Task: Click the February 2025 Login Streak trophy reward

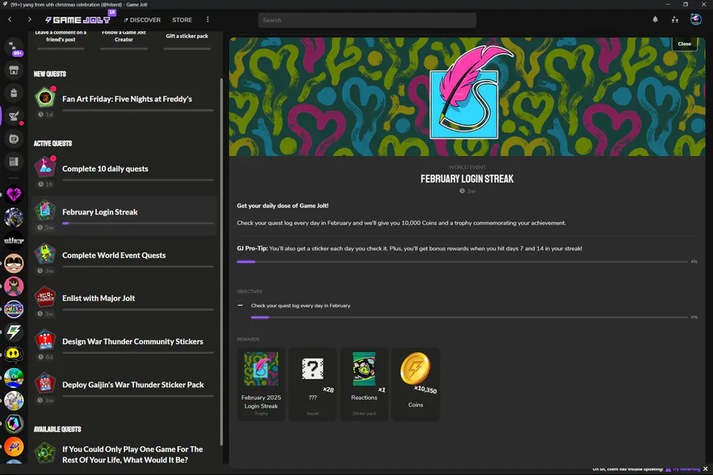Action: coord(261,384)
